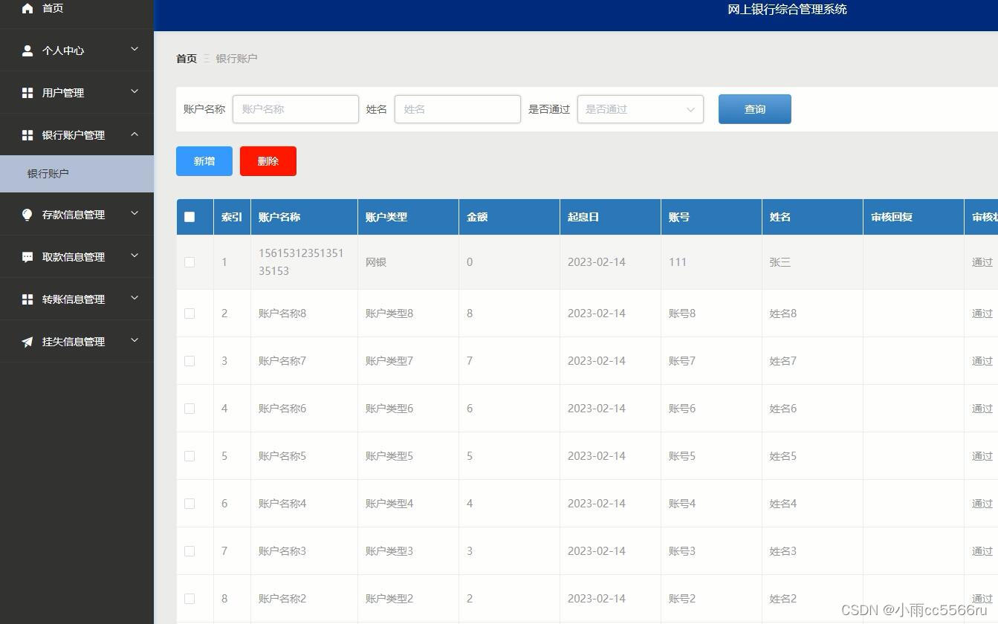This screenshot has height=624, width=998.
Task: Click the red 删除 button
Action: pos(268,161)
